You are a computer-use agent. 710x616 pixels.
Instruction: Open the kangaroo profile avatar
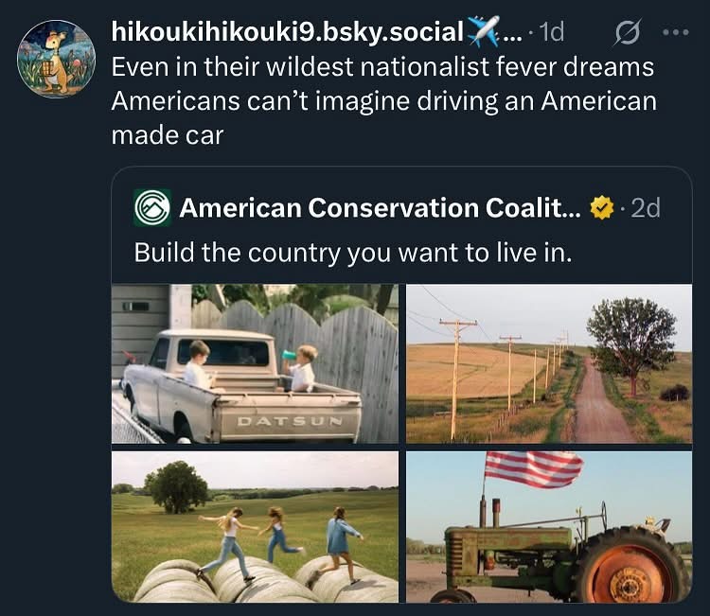56,57
